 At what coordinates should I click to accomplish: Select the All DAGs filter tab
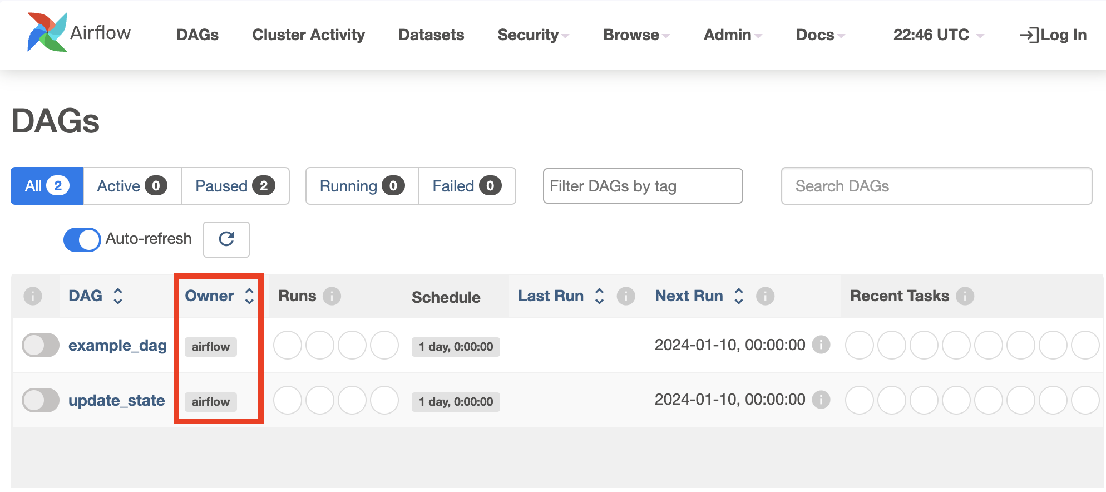coord(47,186)
